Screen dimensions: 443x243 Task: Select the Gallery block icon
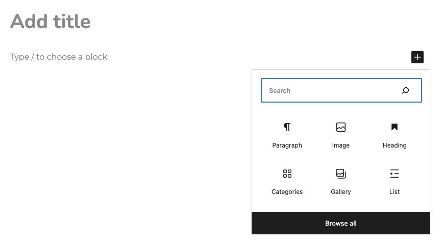coord(341,174)
